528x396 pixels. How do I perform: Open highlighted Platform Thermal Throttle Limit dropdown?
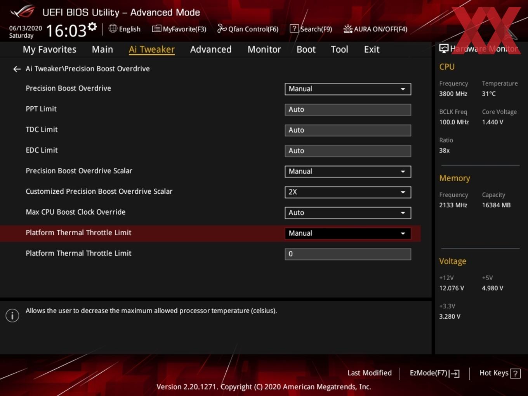coord(348,233)
